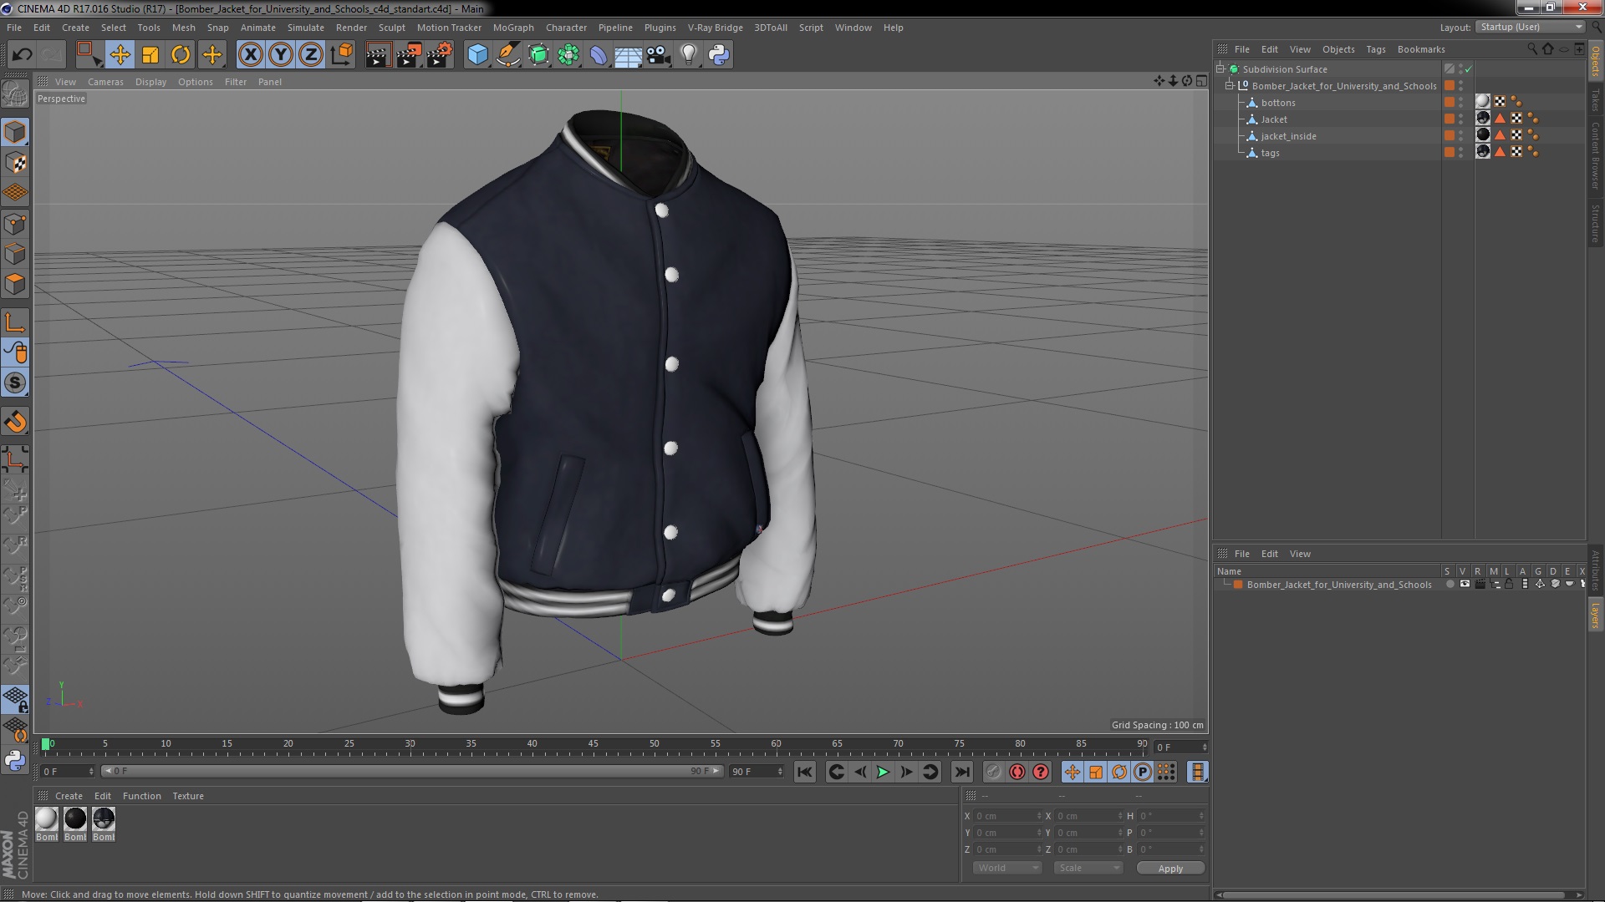Open the V-Ray Bridge menu

coord(715,28)
